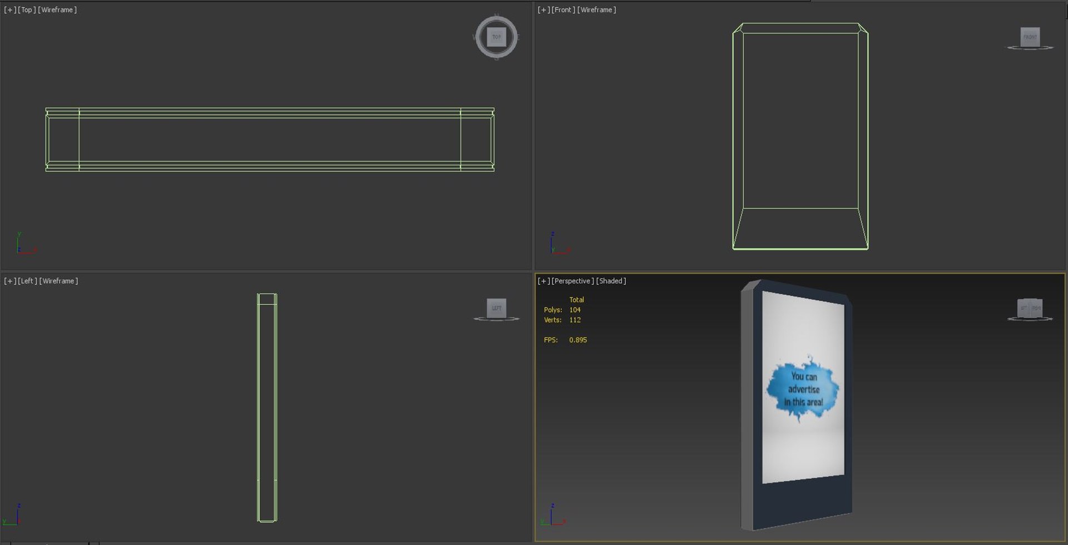Viewport: 1068px width, 545px height.
Task: Click the Verts count '112' statistic
Action: pyautogui.click(x=575, y=320)
